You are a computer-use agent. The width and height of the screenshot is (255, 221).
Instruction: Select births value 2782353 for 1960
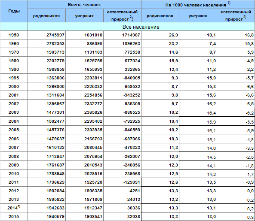47,44
